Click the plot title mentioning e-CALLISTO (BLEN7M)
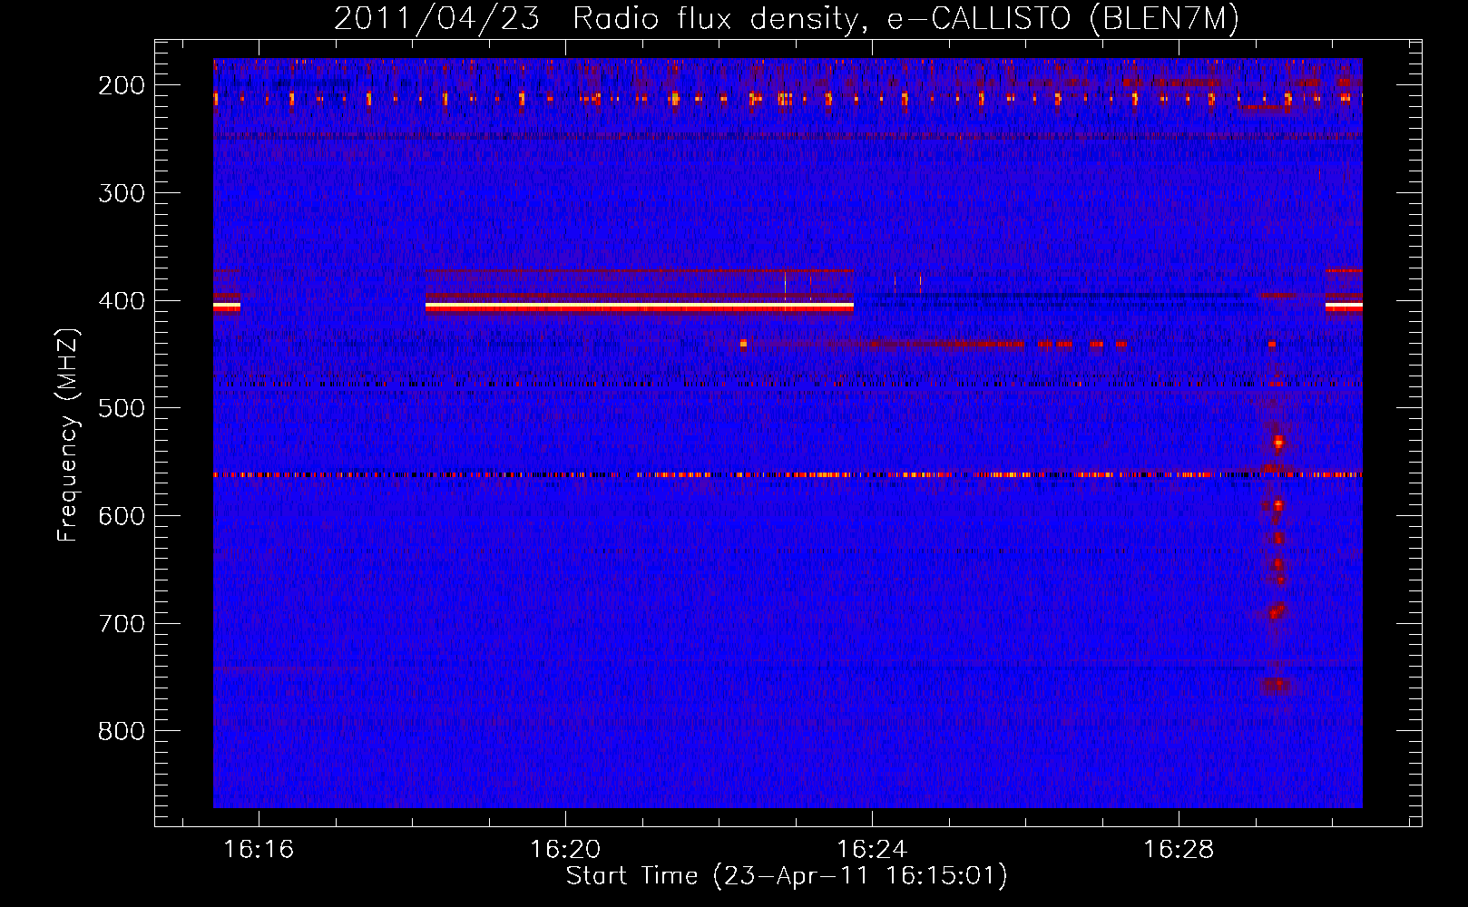1468x907 pixels. (786, 18)
